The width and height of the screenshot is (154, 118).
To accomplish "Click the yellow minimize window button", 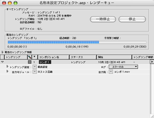I will click(x=10, y=3).
